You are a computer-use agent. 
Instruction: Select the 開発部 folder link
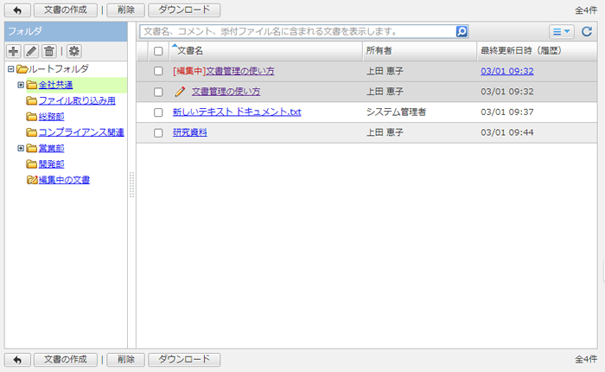tap(51, 164)
